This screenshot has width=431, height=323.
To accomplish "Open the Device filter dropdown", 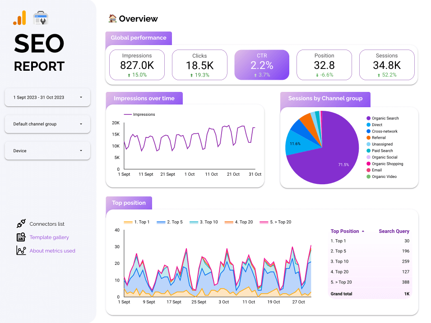I will point(47,151).
